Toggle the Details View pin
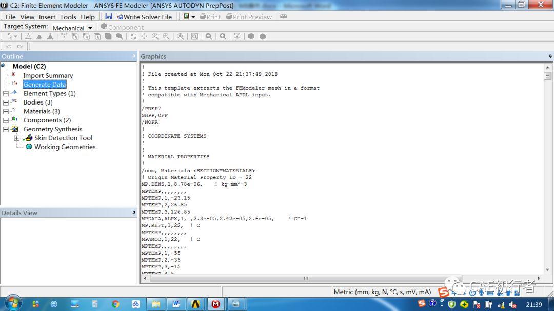 click(x=134, y=213)
